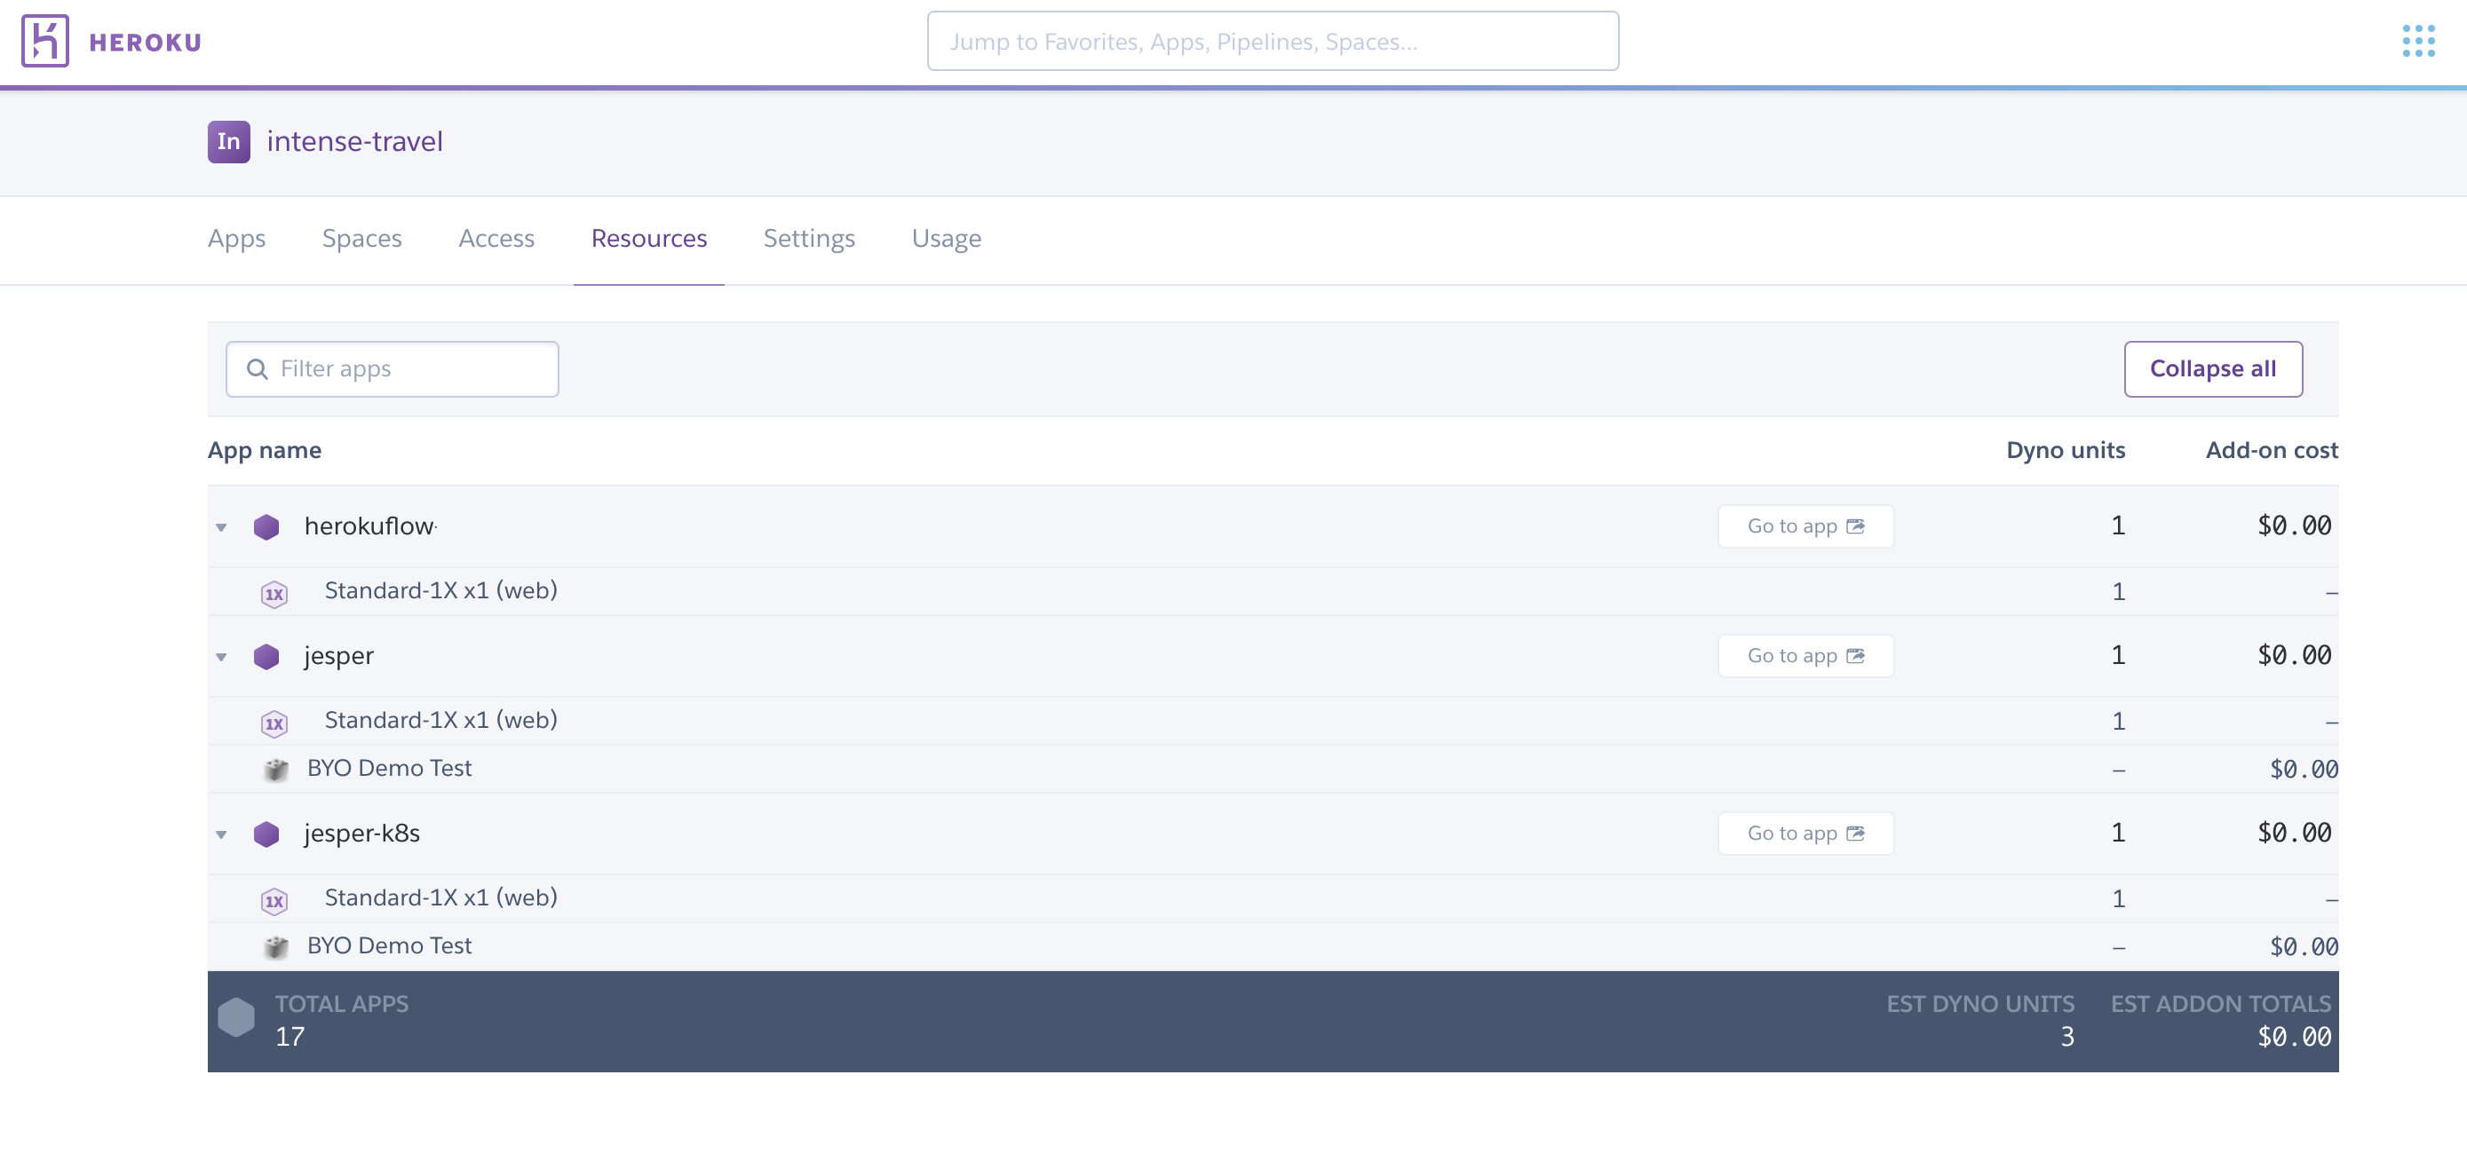Click the BYO Demo Test add-on icon under jesper
2467x1154 pixels.
pos(276,769)
